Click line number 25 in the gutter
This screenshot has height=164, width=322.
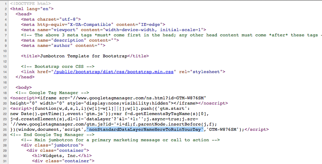[5, 130]
